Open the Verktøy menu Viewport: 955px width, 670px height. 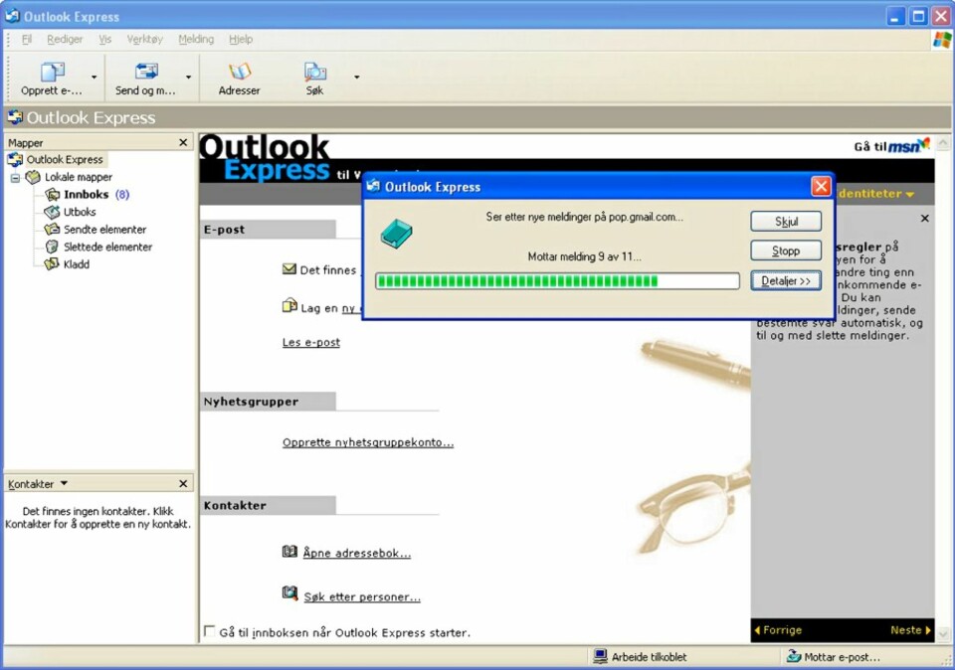145,39
